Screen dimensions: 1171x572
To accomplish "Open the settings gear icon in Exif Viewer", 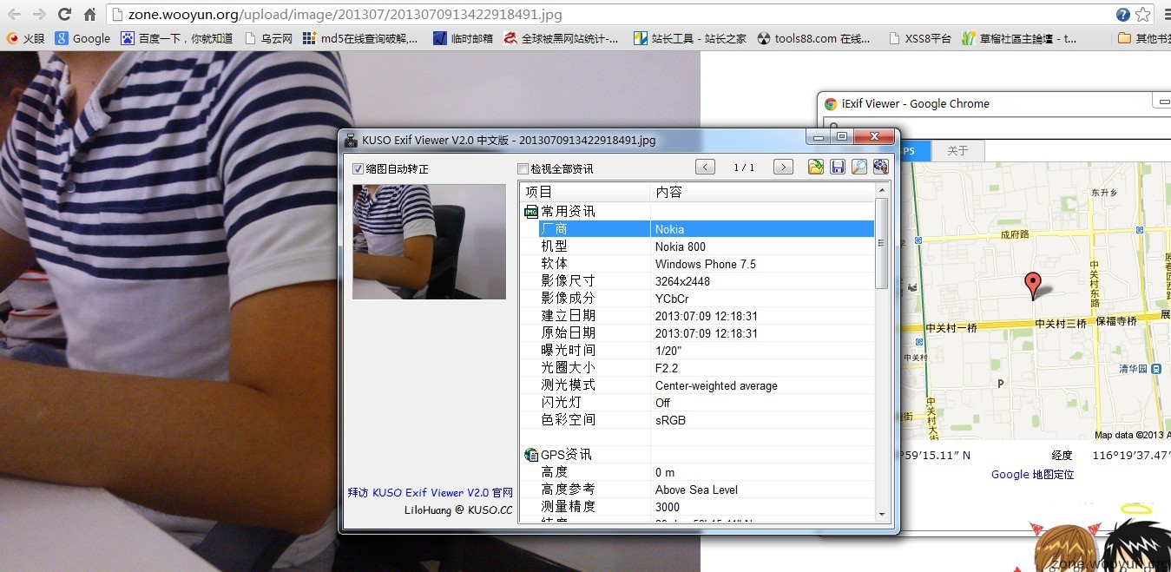I will pyautogui.click(x=880, y=168).
